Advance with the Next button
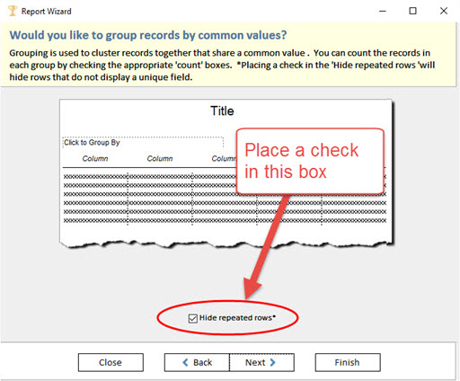The width and height of the screenshot is (460, 381). [x=261, y=362]
